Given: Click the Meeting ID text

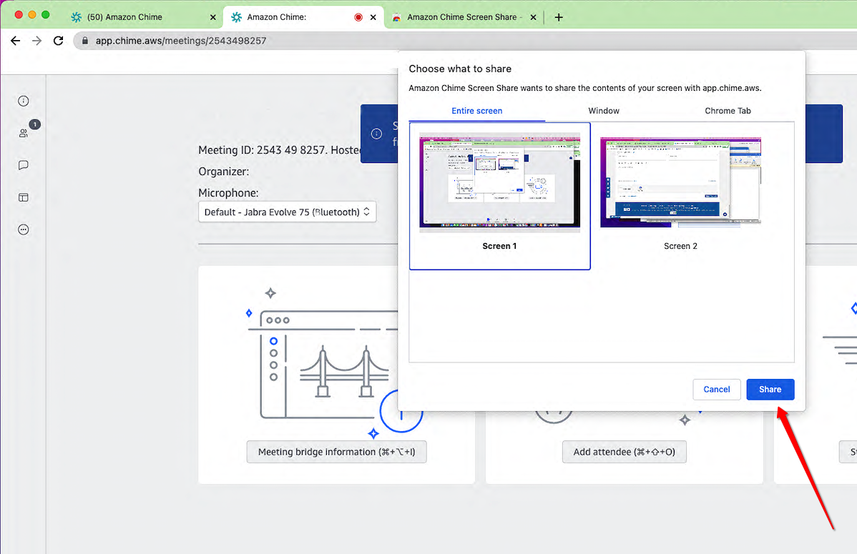Looking at the screenshot, I should [279, 149].
